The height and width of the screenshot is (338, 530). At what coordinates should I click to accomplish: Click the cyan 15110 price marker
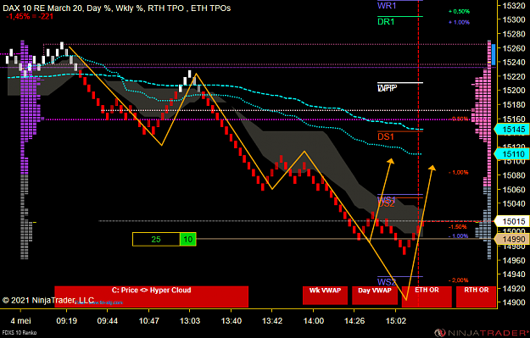[511, 154]
